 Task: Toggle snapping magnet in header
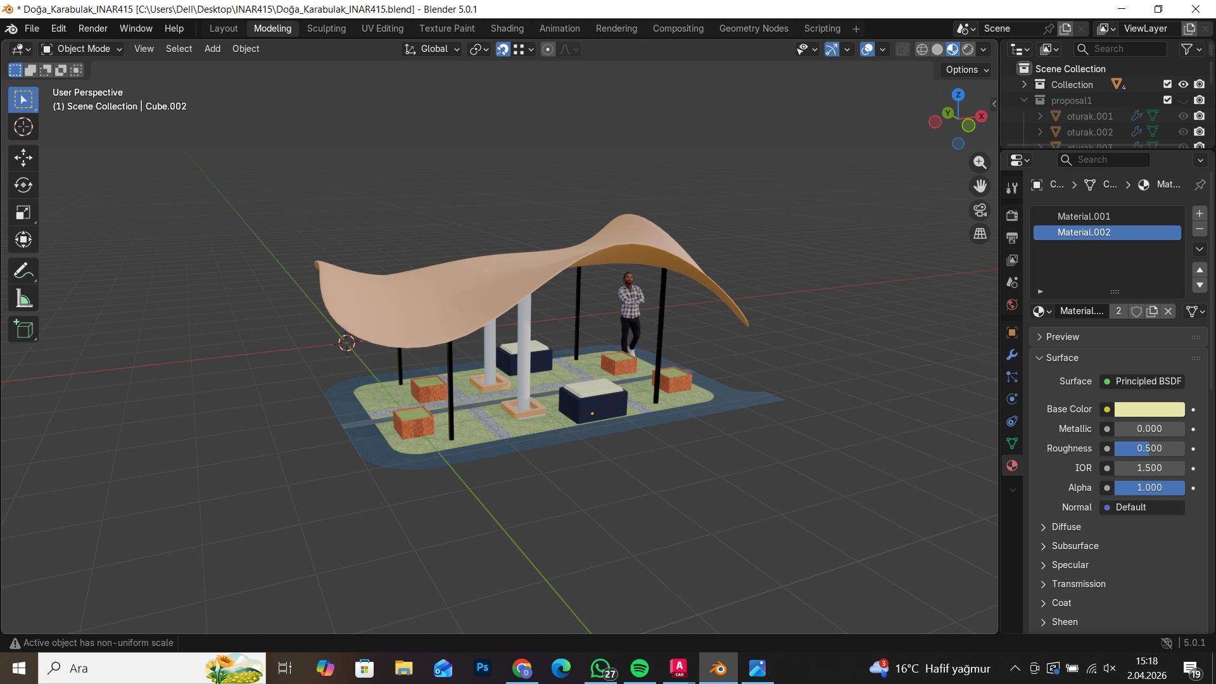tap(503, 49)
